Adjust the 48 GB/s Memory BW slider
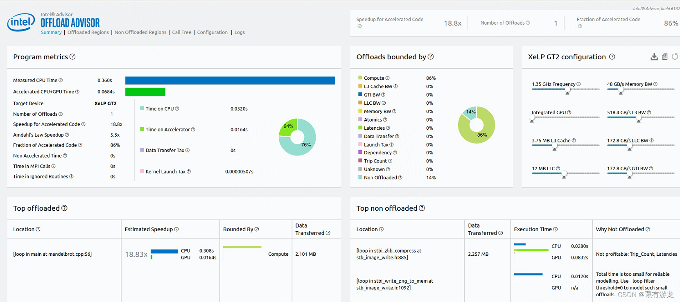This screenshot has height=302, width=680. coord(621,90)
